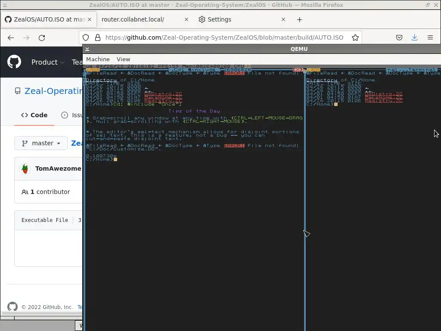Click repository icon beside Zeal-Operating link
This screenshot has height=331, width=441.
(x=18, y=91)
